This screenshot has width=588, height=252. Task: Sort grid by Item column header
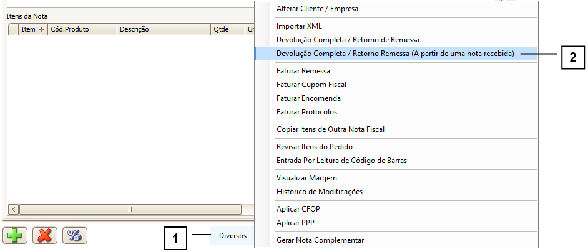(32, 29)
